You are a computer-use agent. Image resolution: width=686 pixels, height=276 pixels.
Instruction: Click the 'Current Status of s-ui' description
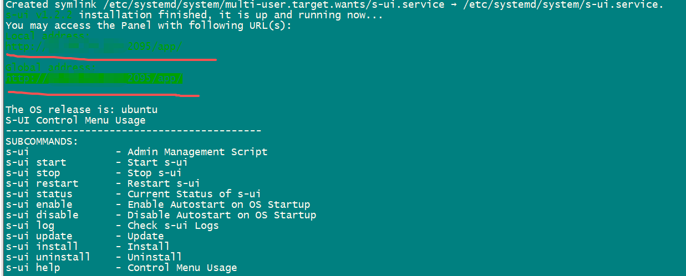coord(194,194)
